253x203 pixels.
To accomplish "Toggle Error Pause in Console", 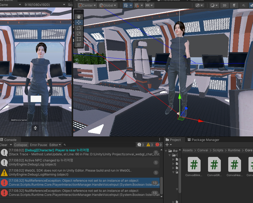I will (x=38, y=145).
